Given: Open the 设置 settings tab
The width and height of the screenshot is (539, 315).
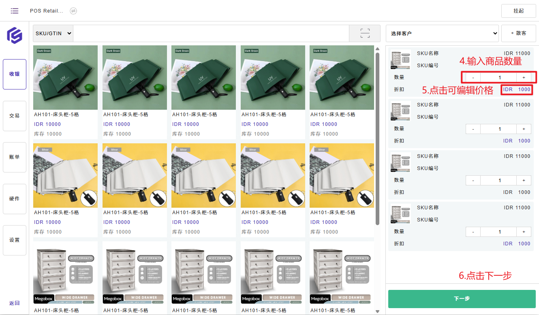Looking at the screenshot, I should (15, 240).
